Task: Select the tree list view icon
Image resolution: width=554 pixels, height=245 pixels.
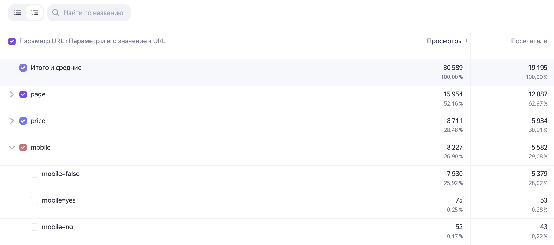Action: [x=34, y=13]
